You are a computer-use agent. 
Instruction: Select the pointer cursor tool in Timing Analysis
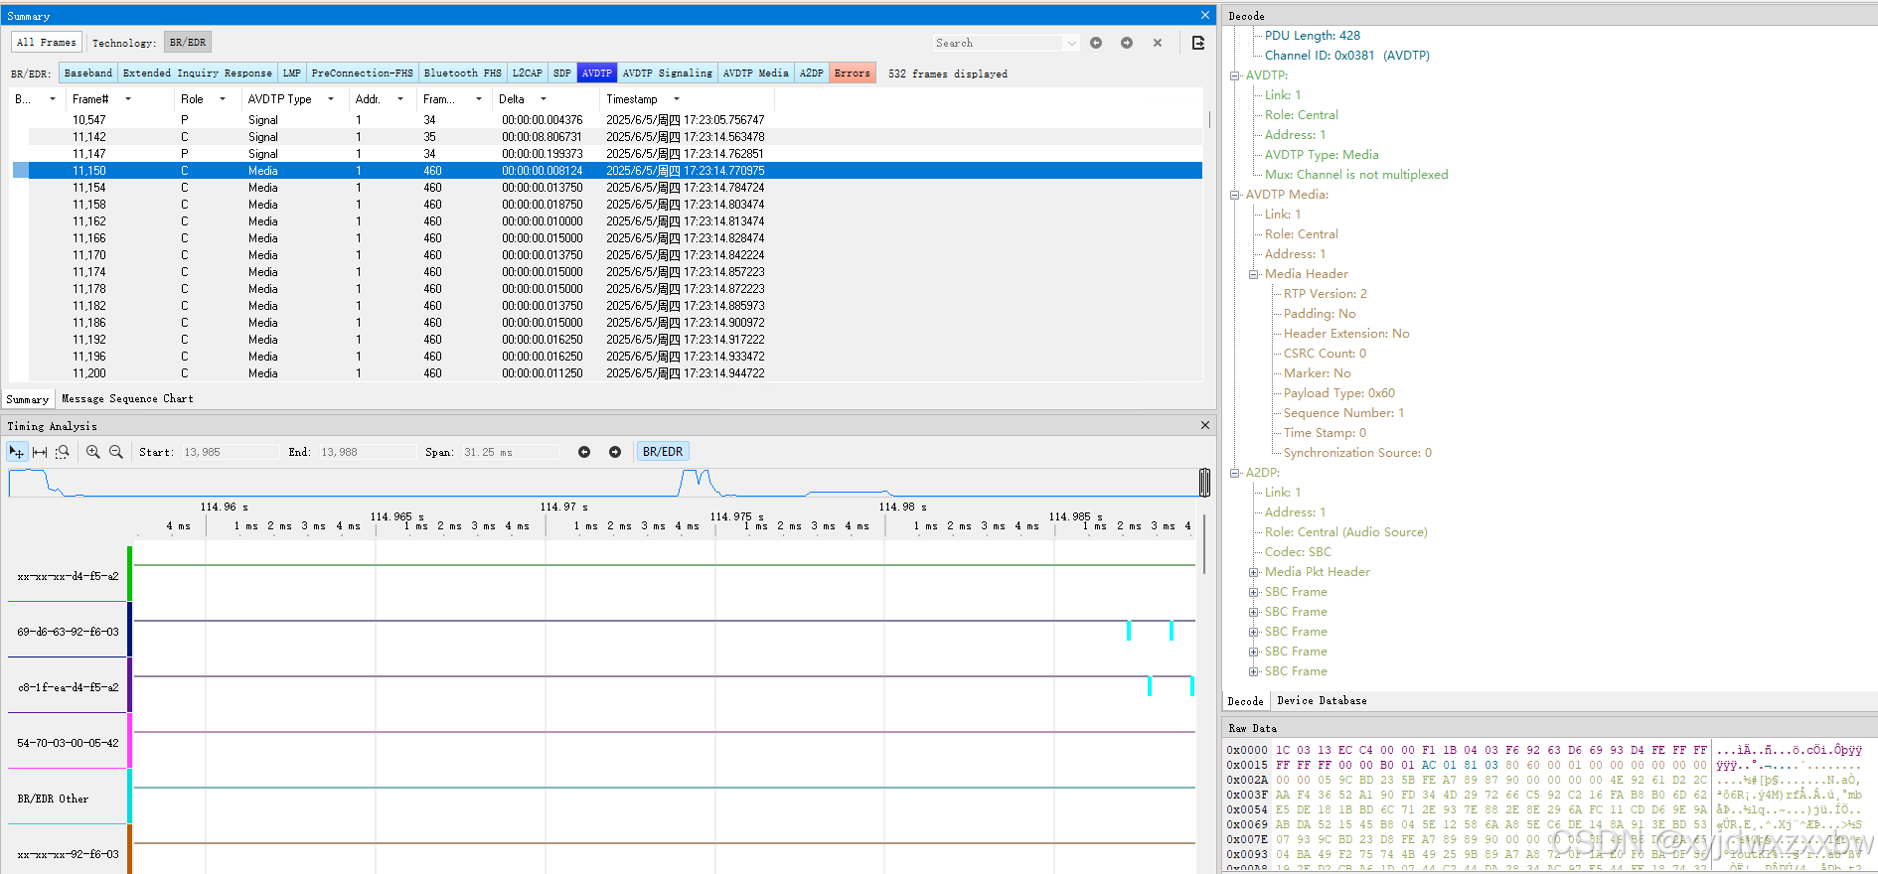[16, 452]
